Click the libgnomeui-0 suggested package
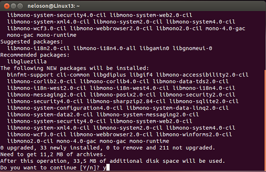266x172 pixels. [192, 48]
